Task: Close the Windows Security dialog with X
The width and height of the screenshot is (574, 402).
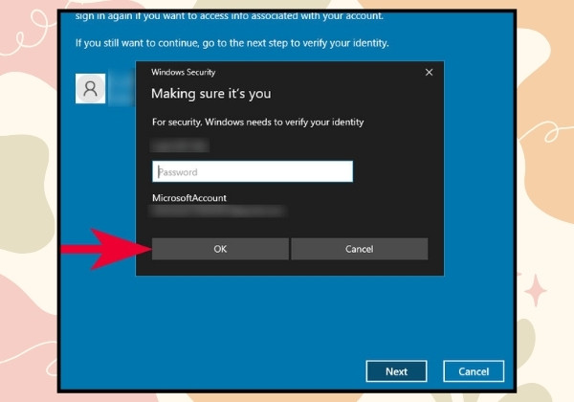Action: click(x=429, y=72)
